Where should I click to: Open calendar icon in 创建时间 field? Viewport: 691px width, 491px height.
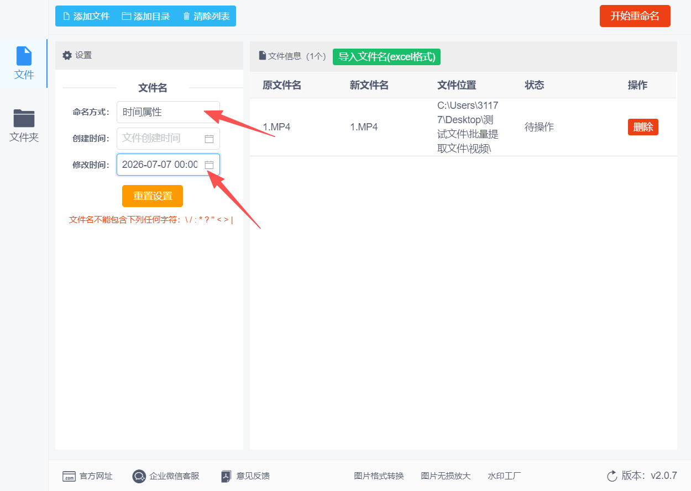(x=209, y=139)
